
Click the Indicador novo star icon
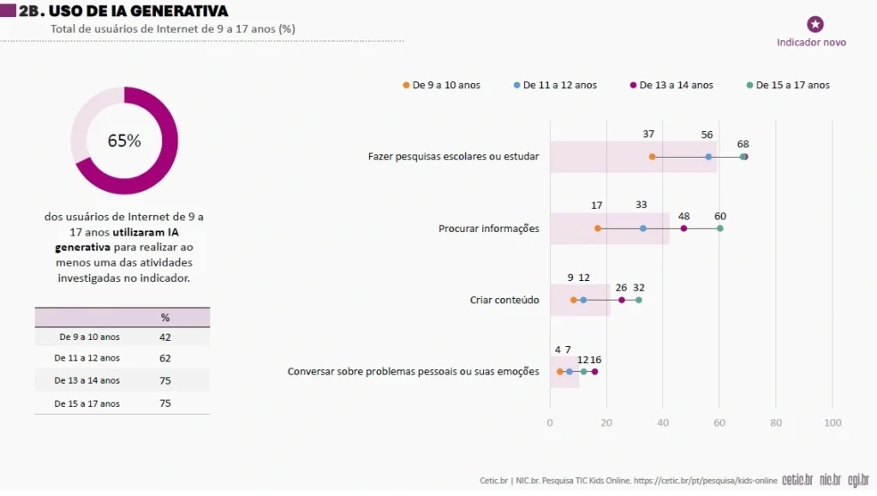815,24
